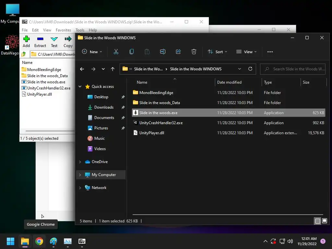Click the Explorer horizontal scrollbar
The image size is (332, 249).
(x=228, y=215)
